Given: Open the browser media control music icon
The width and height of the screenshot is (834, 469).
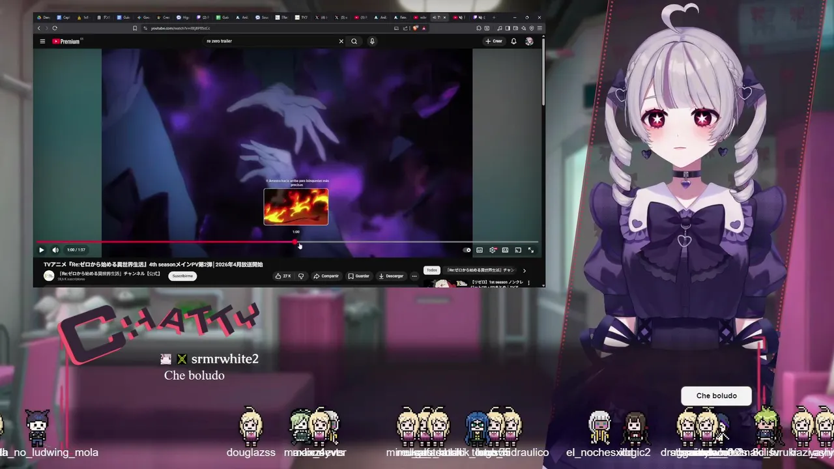Looking at the screenshot, I should click(x=500, y=28).
